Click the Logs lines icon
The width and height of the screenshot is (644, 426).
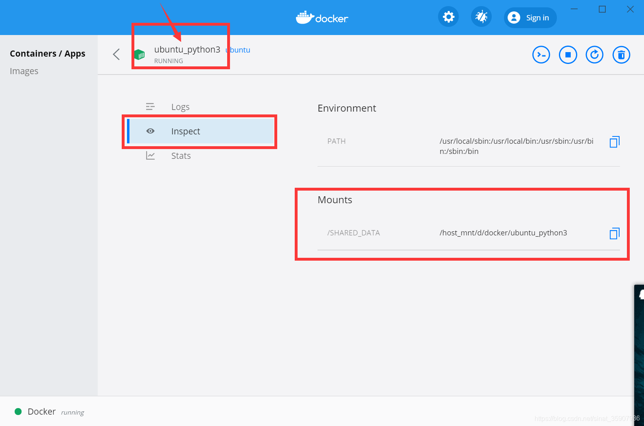(x=150, y=107)
